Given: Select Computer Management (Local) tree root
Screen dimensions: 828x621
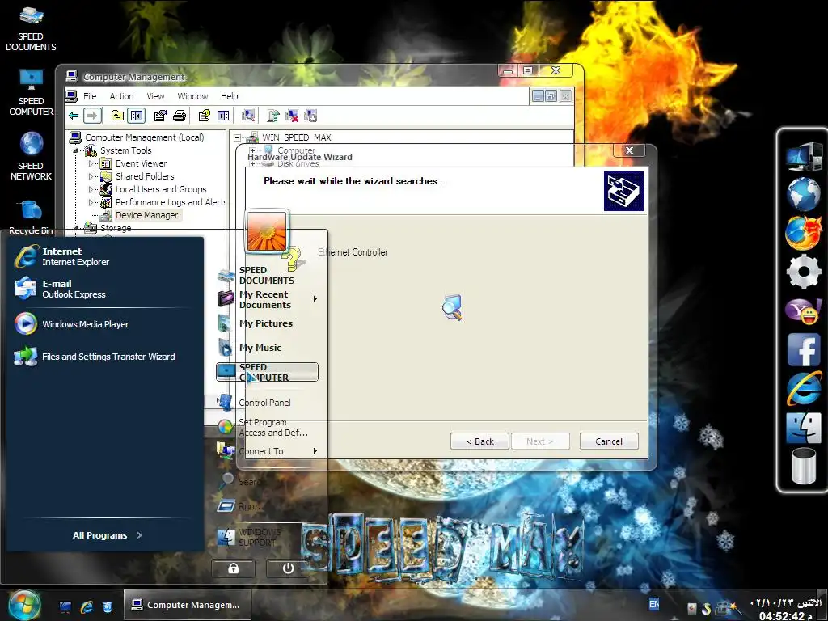Looking at the screenshot, I should [x=144, y=137].
